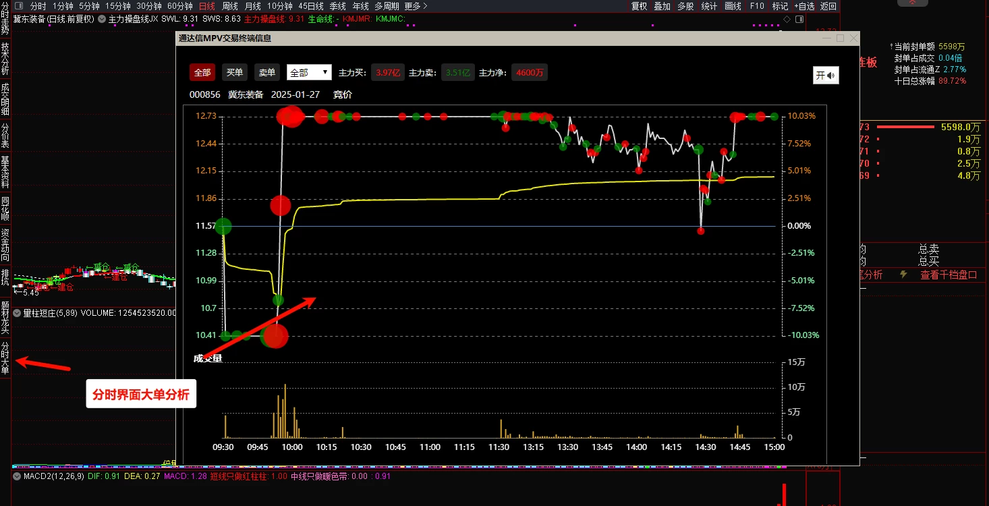Click green bubble at 11.57 open price

click(x=223, y=227)
